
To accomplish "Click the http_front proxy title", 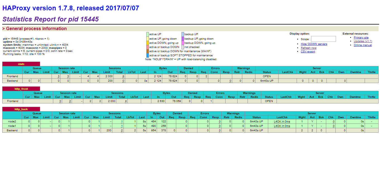I will (x=21, y=89).
